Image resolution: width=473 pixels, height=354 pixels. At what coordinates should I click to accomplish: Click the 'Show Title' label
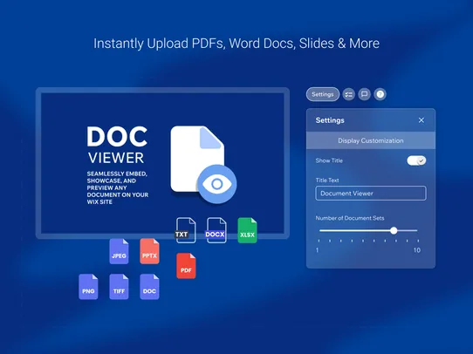pos(329,160)
